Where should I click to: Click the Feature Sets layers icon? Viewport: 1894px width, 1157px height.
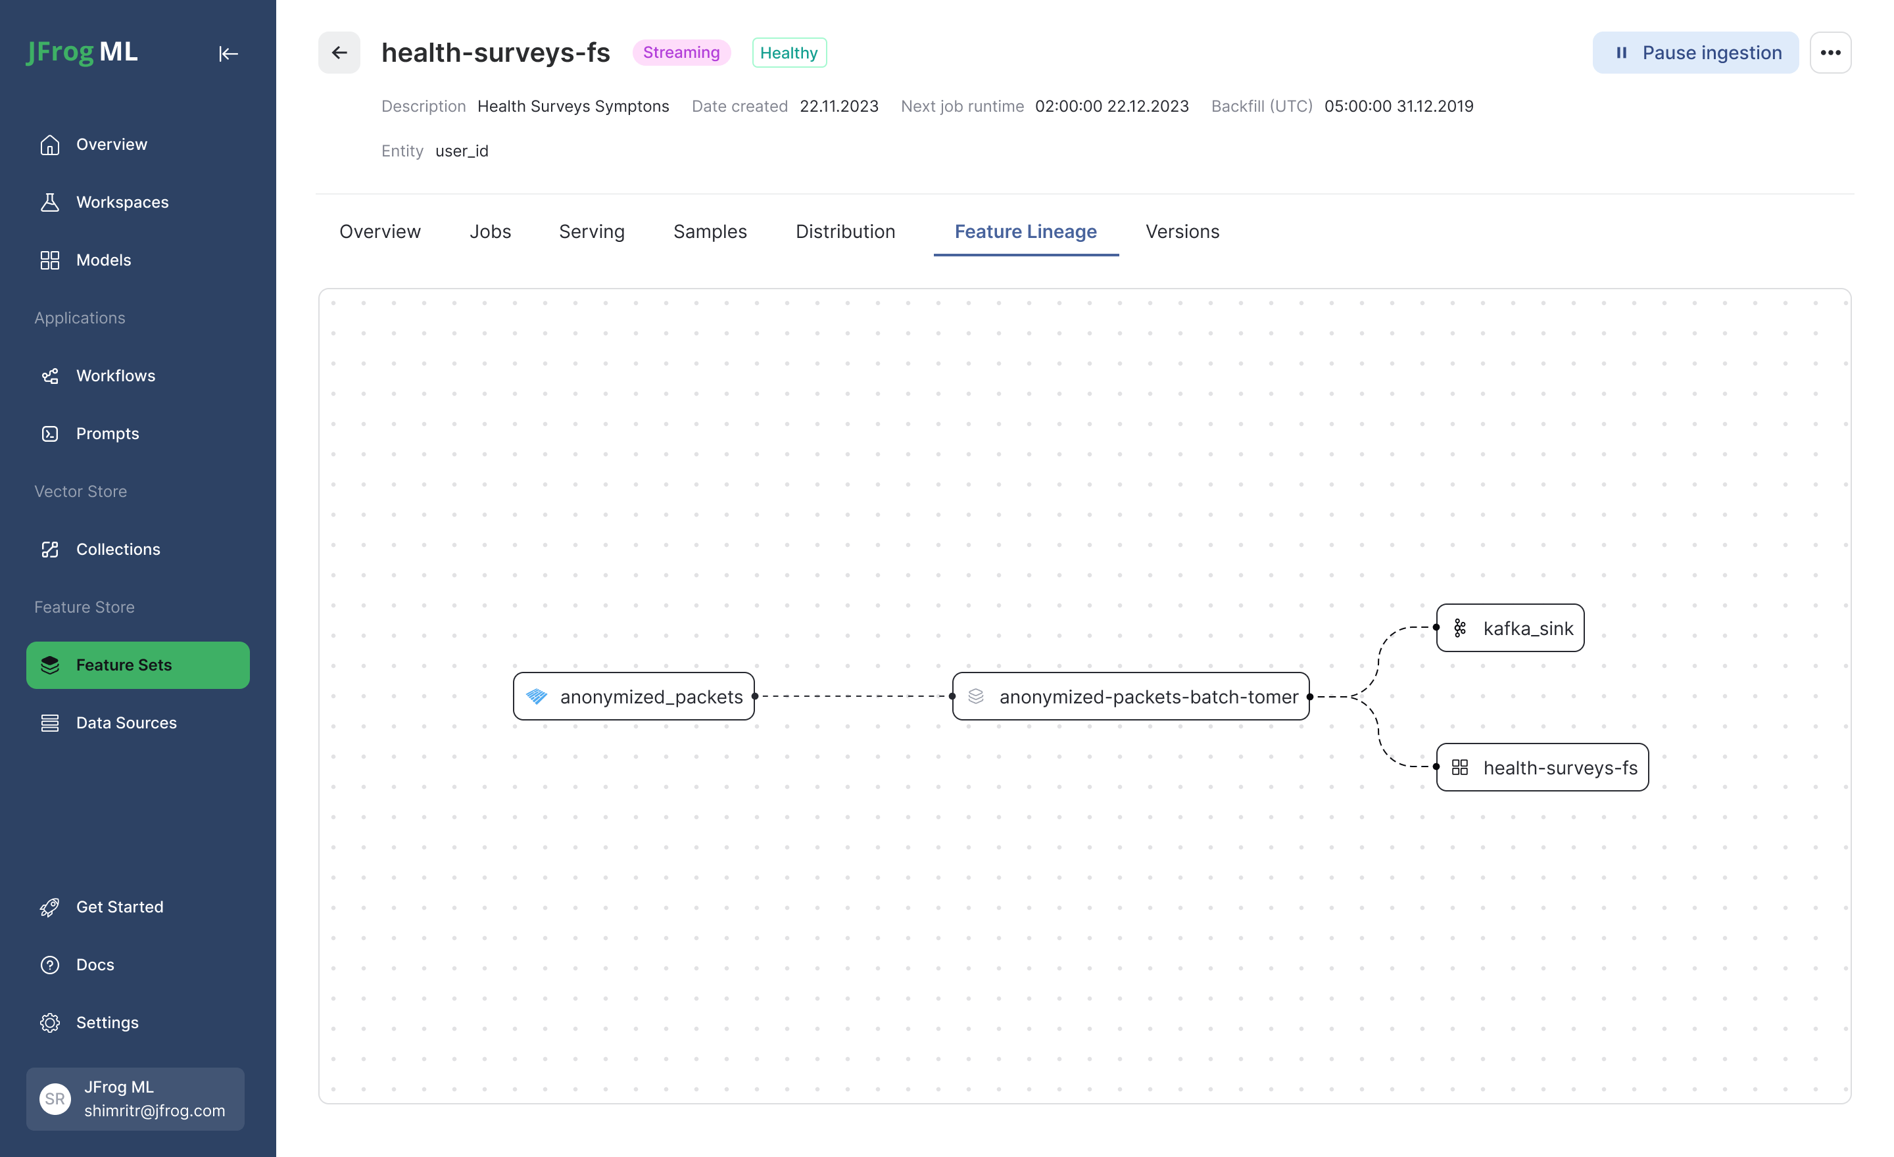click(50, 665)
